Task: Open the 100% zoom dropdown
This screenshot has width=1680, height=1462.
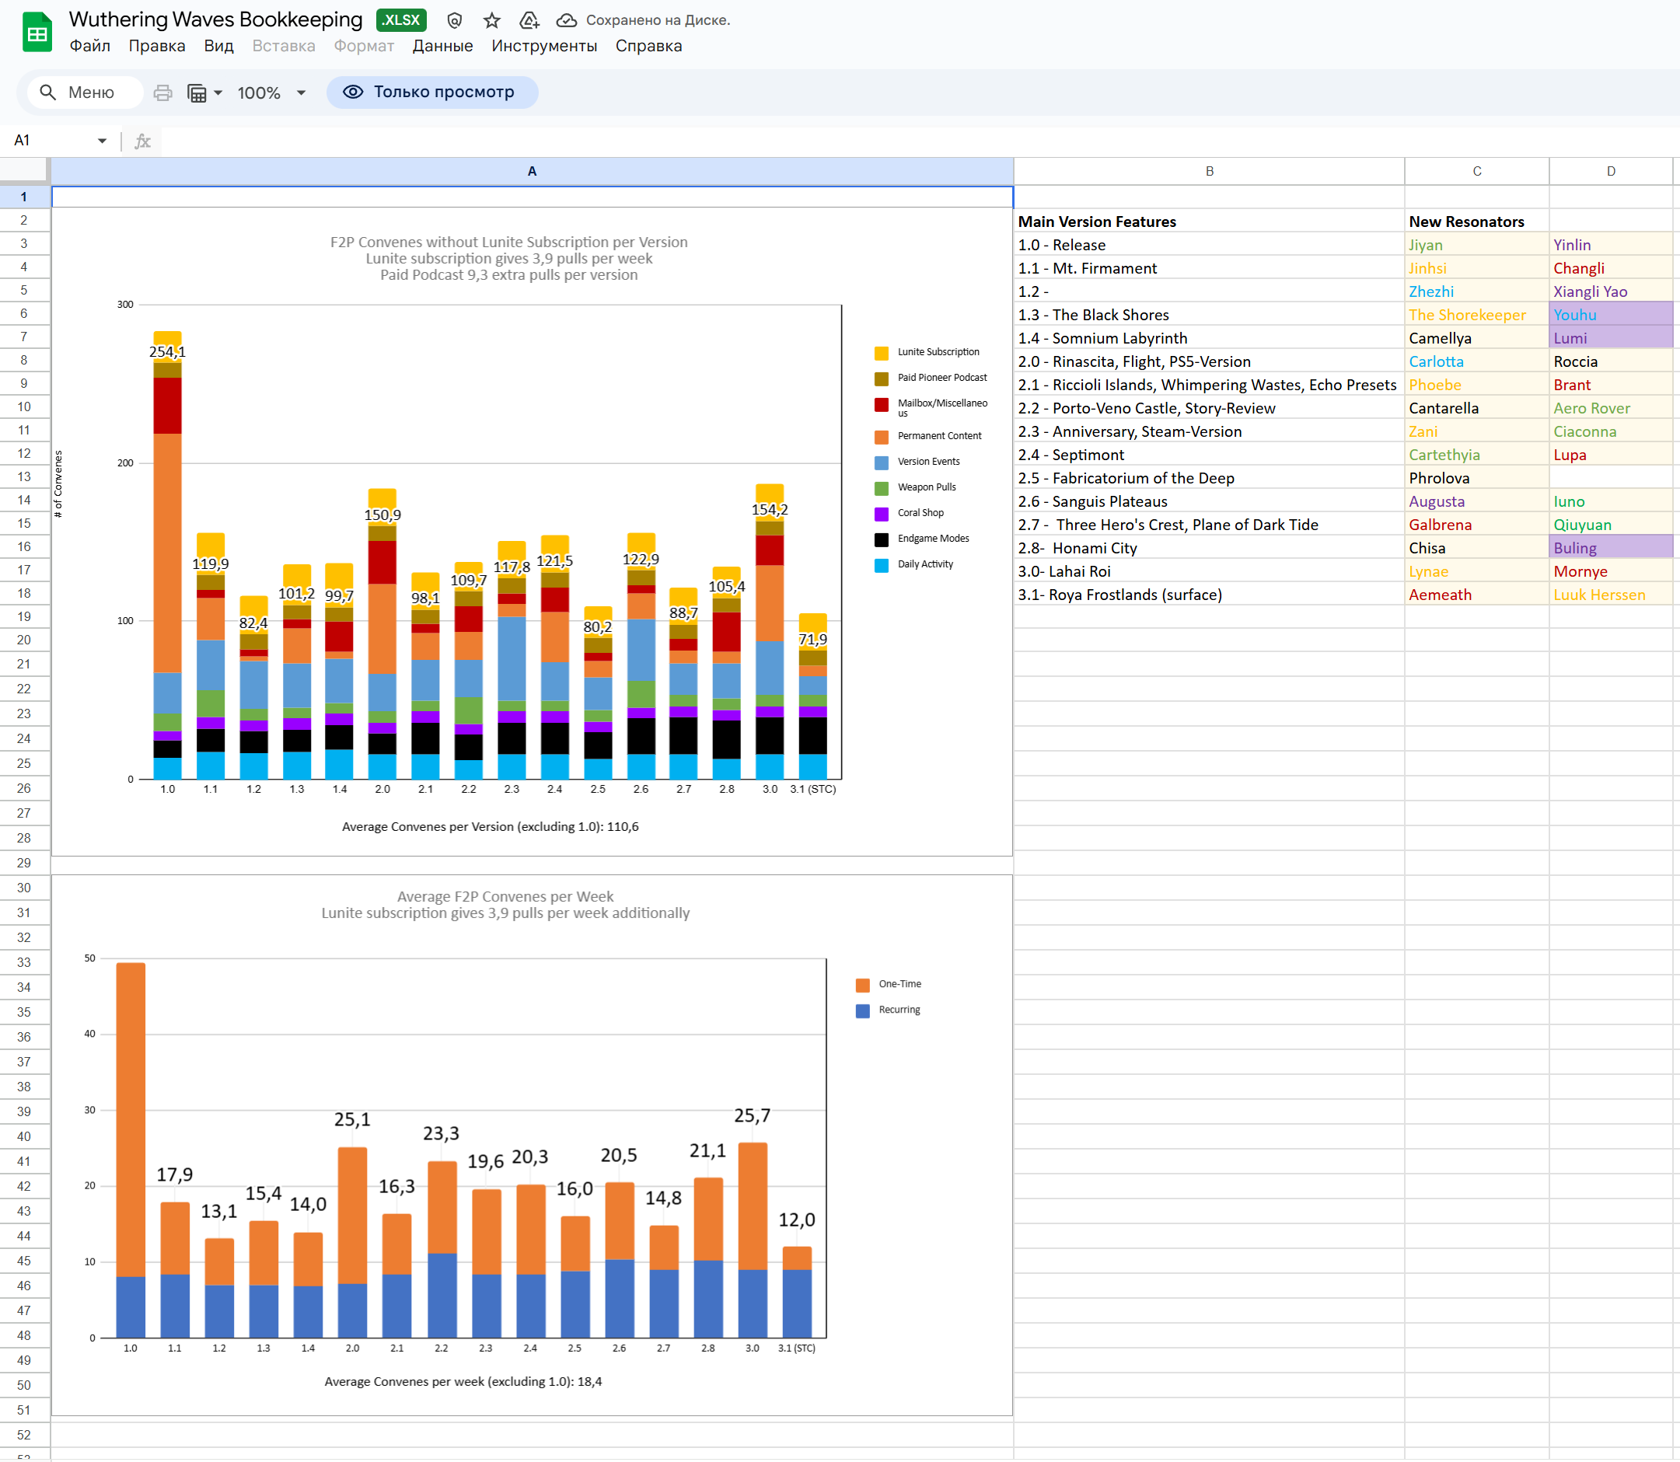Action: [x=271, y=93]
